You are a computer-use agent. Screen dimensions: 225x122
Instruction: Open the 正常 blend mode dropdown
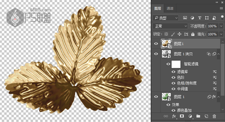click(170, 26)
